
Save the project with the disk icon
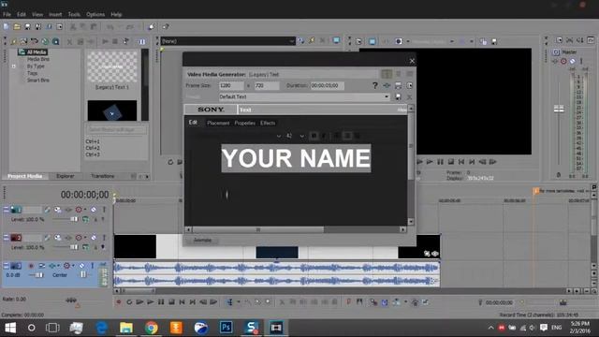pos(27,27)
